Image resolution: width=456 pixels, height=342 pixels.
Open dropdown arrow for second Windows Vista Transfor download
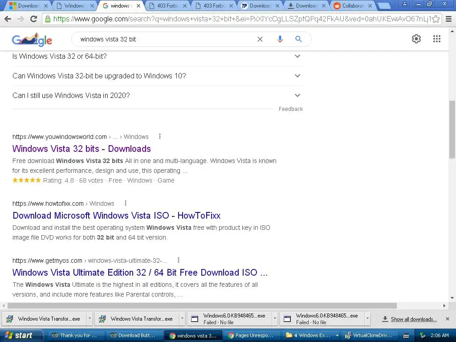click(x=182, y=318)
